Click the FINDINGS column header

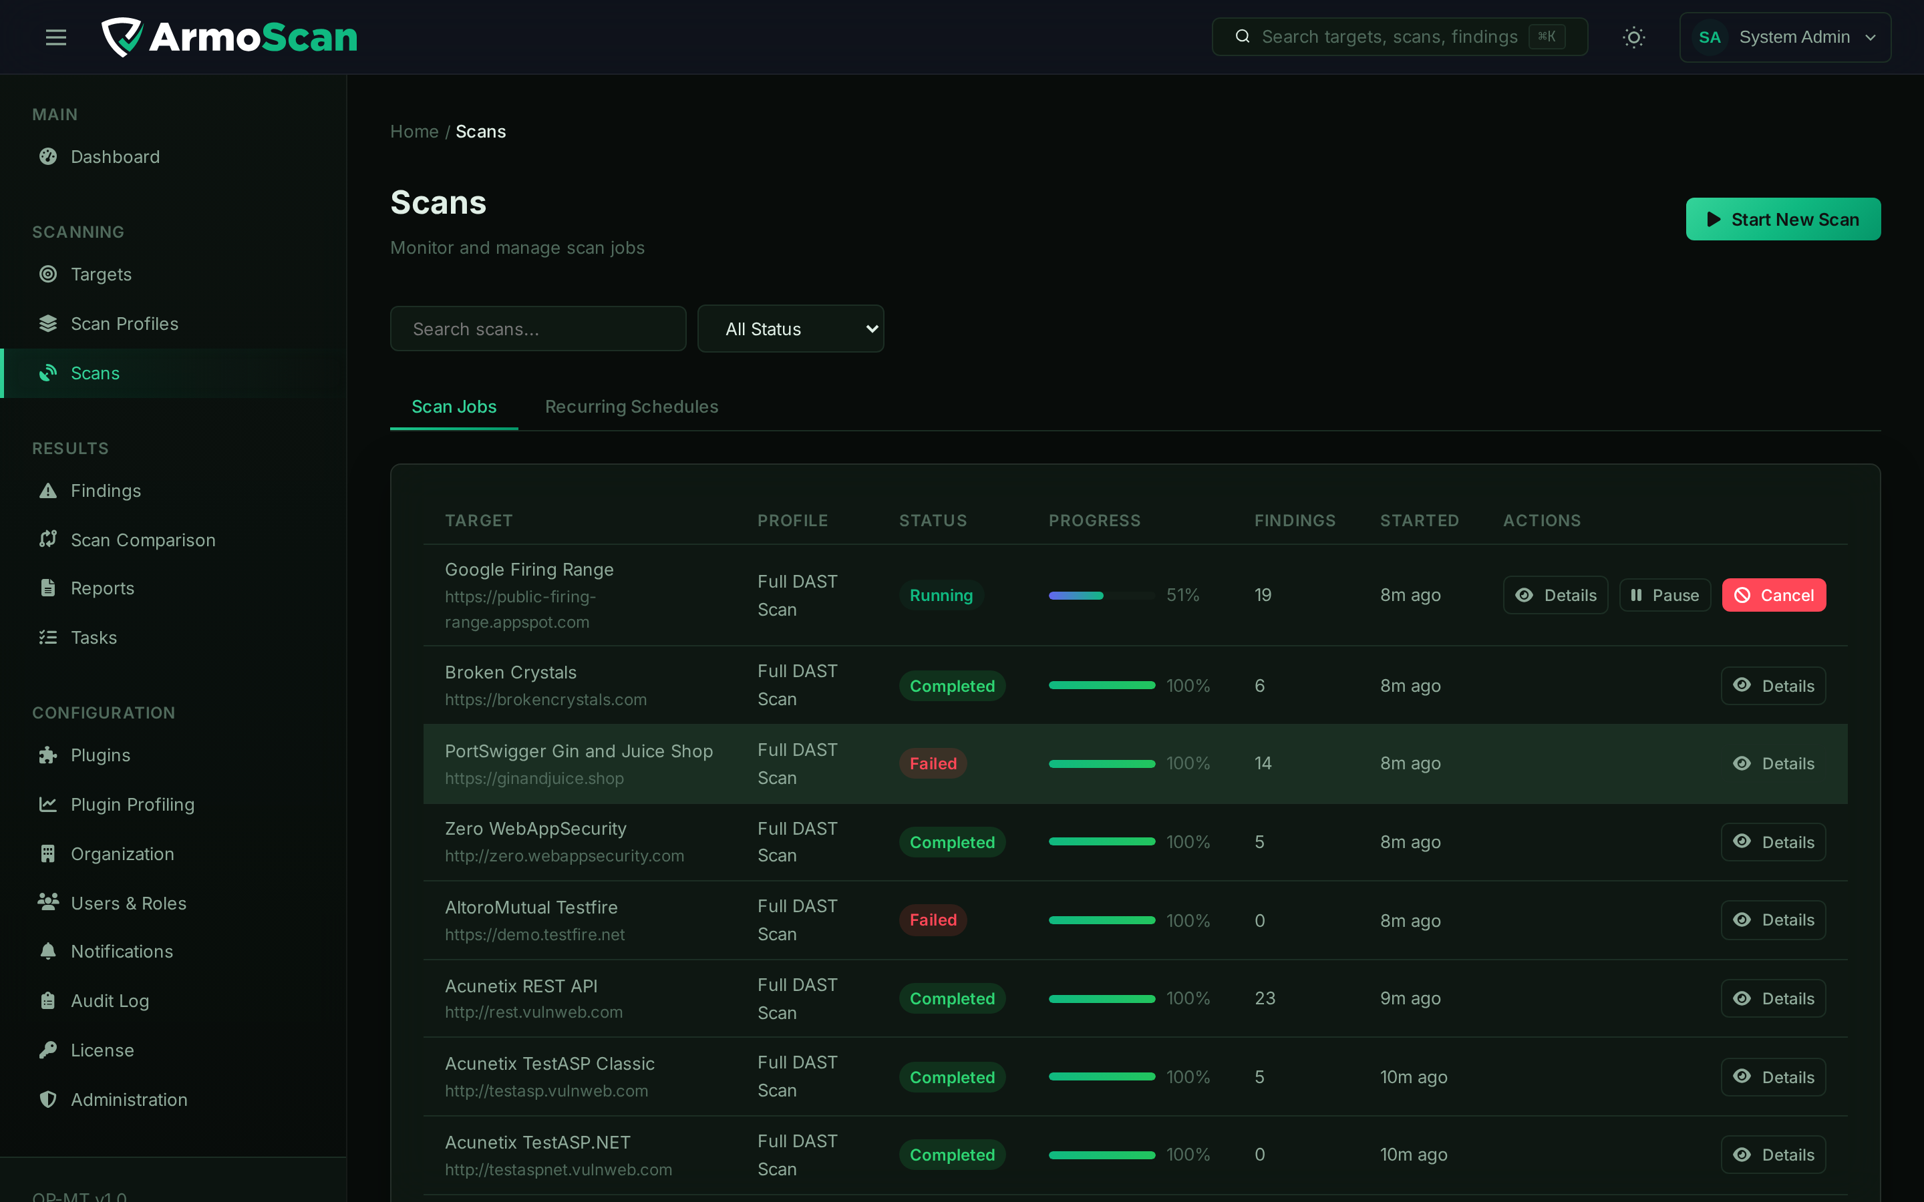click(x=1294, y=521)
